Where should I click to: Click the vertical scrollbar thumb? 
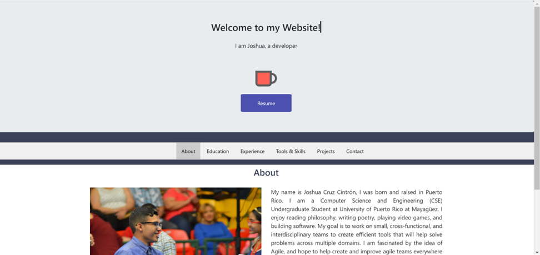[x=537, y=97]
